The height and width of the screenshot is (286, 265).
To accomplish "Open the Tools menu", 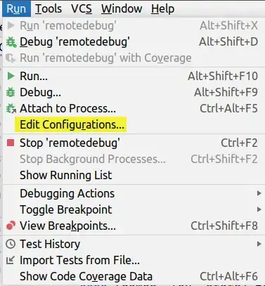I will coord(49,9).
